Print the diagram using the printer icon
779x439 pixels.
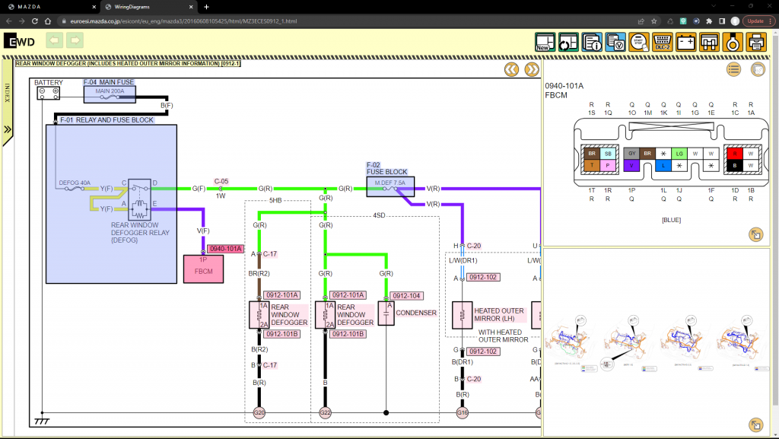coord(756,43)
